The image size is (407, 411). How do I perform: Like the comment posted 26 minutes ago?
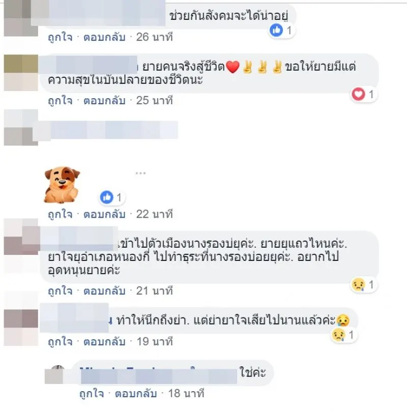tap(60, 37)
